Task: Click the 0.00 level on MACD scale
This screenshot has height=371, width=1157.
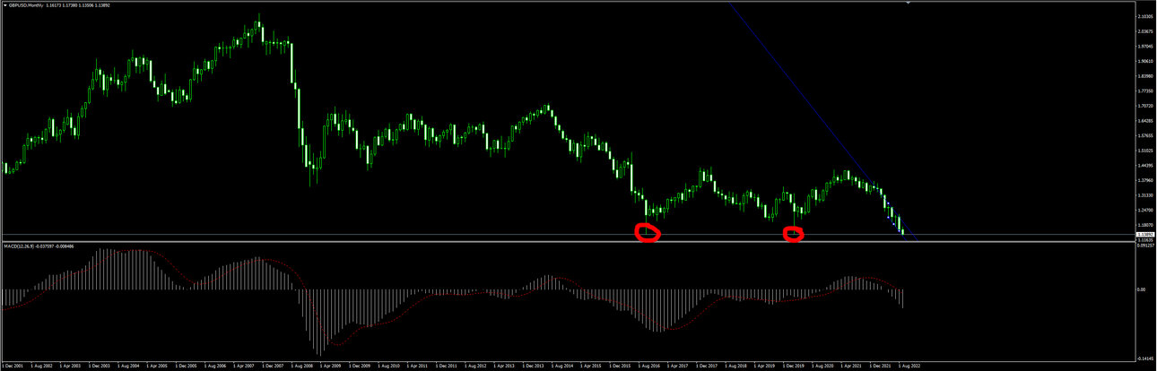Action: click(1142, 290)
